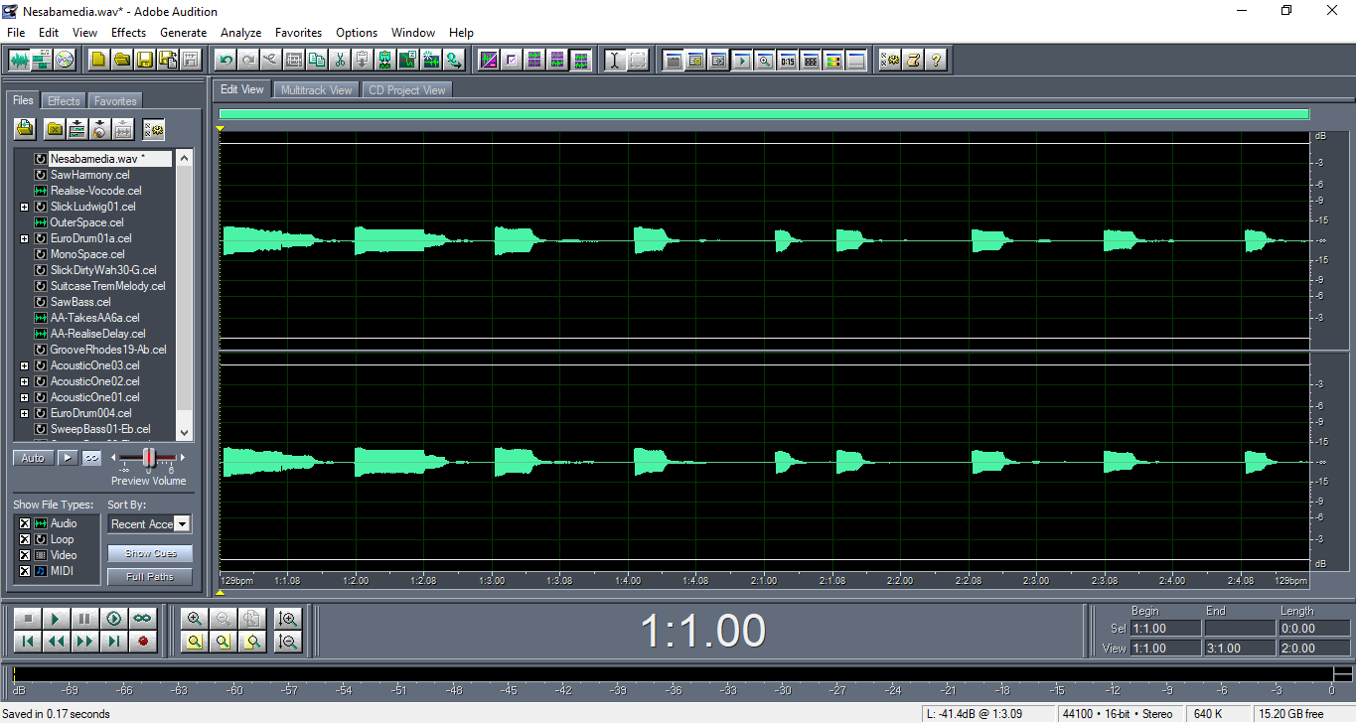
Task: Toggle the MIDI file type checkbox
Action: point(25,571)
